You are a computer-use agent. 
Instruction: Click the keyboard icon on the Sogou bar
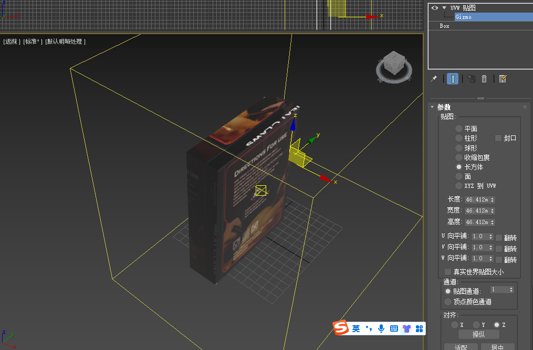394,328
